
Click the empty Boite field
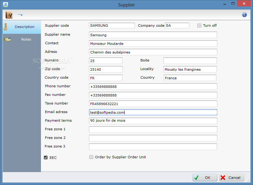click(190, 61)
